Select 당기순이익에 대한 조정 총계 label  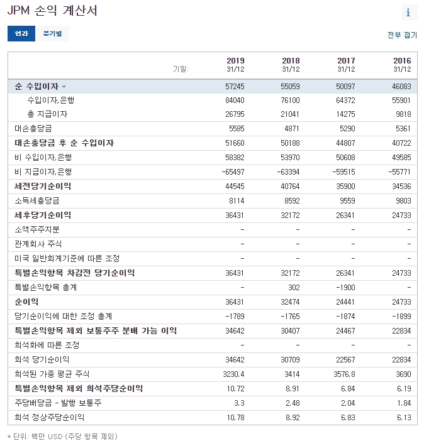point(64,317)
